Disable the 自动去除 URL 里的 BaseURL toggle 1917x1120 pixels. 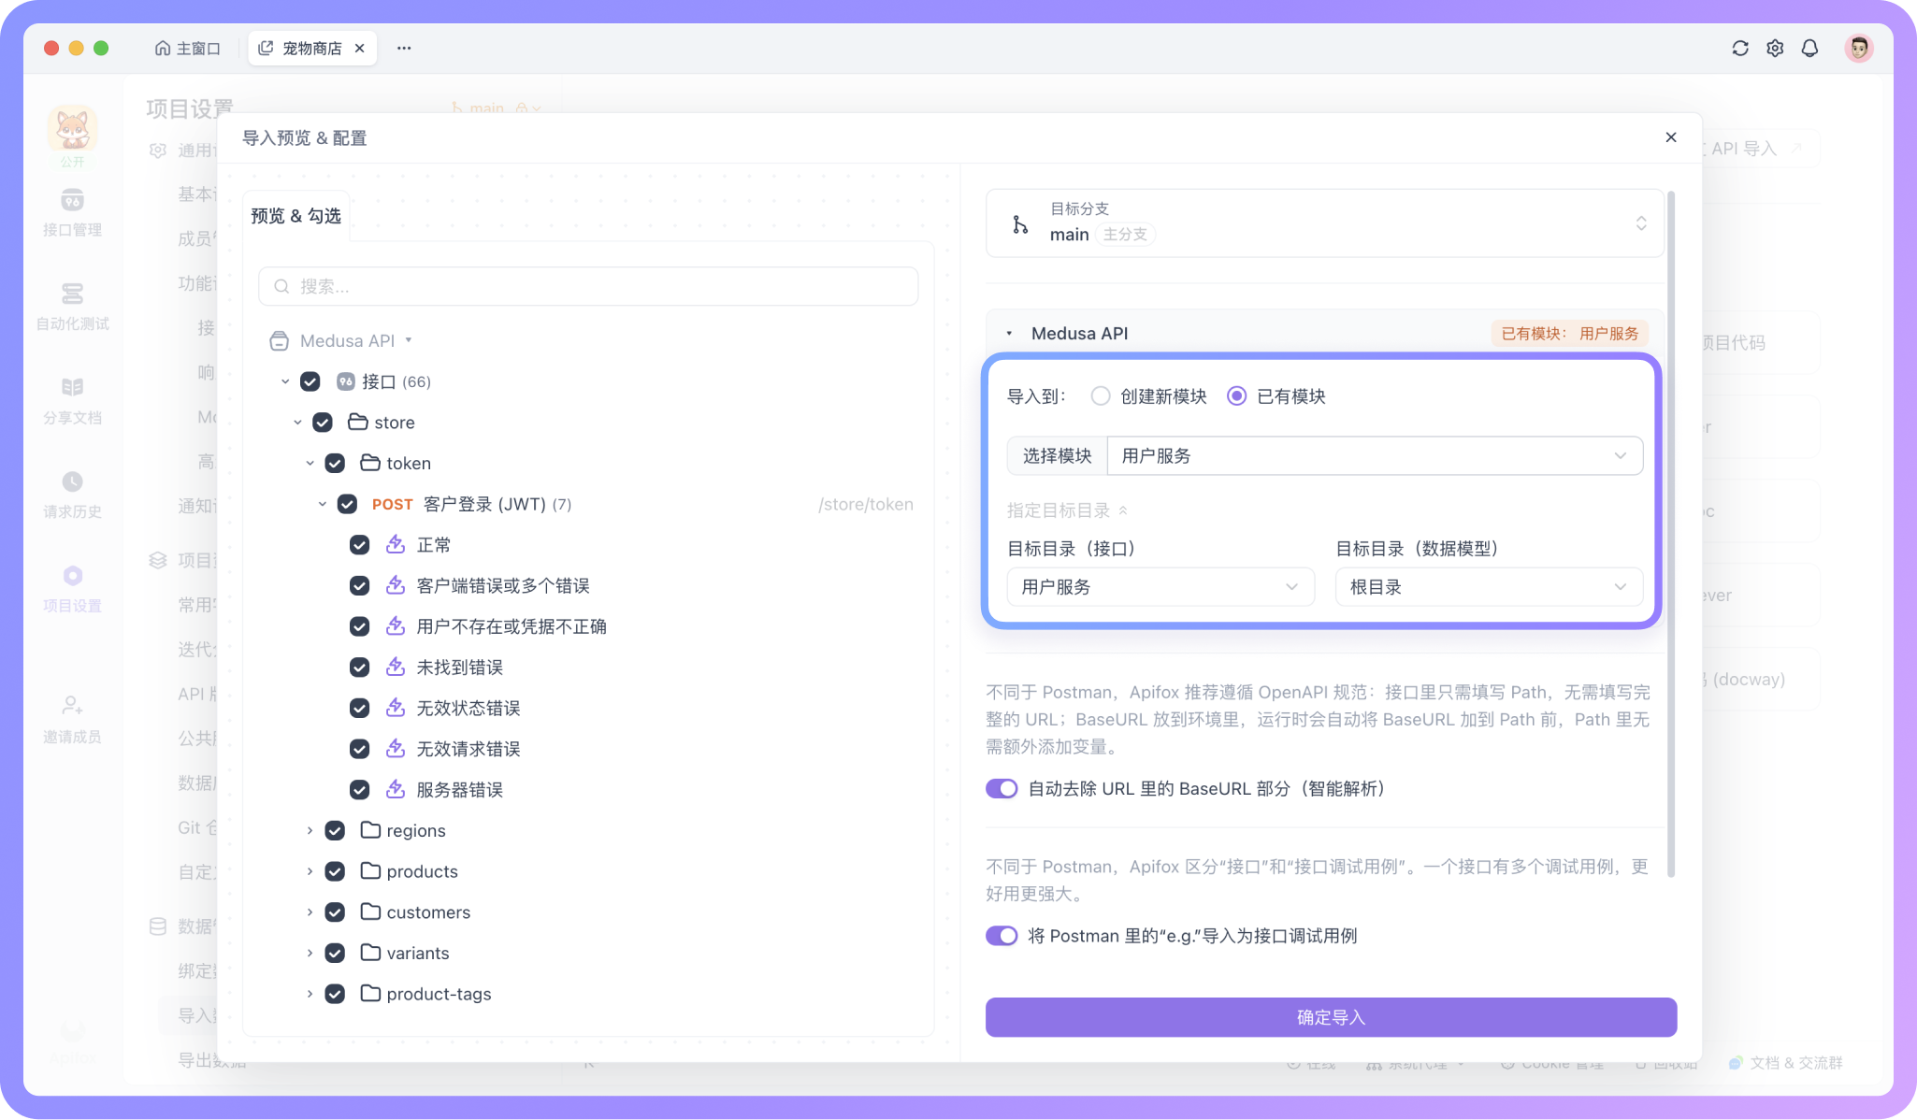[1001, 788]
